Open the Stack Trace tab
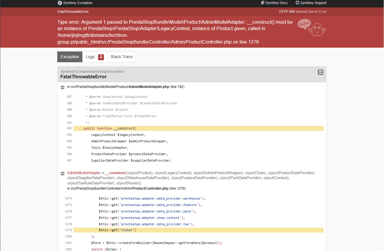 coord(121,57)
